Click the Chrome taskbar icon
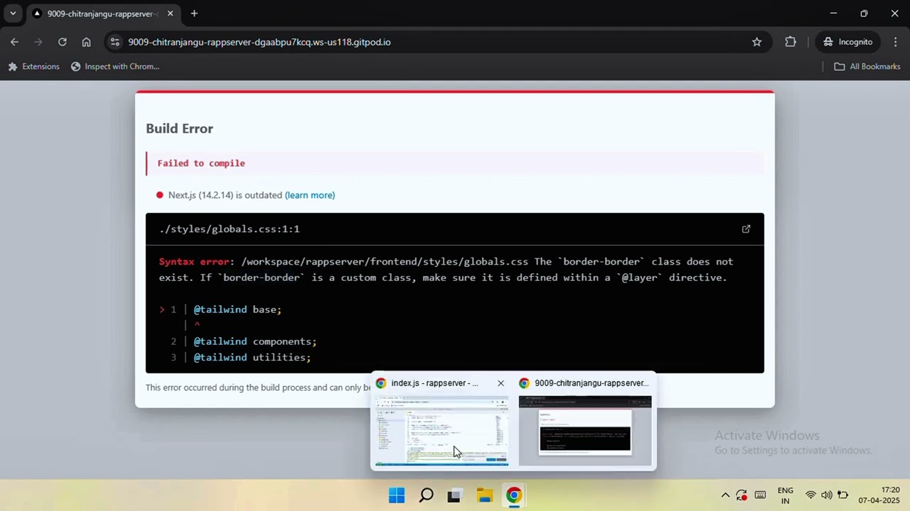The image size is (910, 511). 513,495
